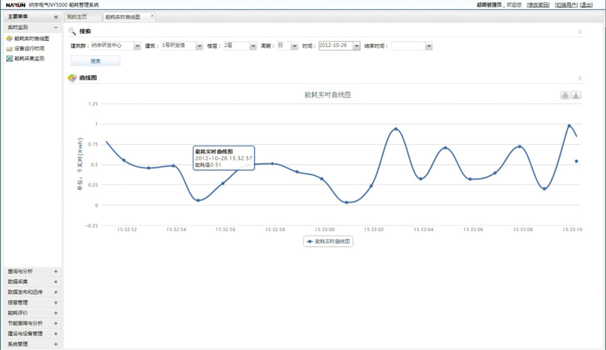Collapse the 主要菜单 sidebar with the double-arrow icon

56,17
